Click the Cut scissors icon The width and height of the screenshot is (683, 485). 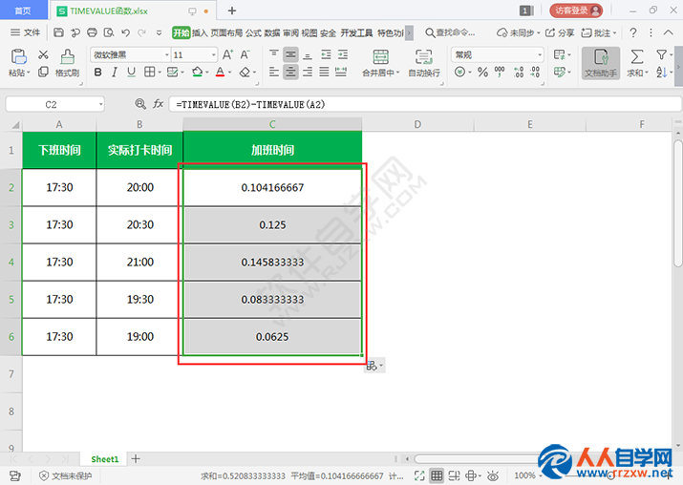43,54
